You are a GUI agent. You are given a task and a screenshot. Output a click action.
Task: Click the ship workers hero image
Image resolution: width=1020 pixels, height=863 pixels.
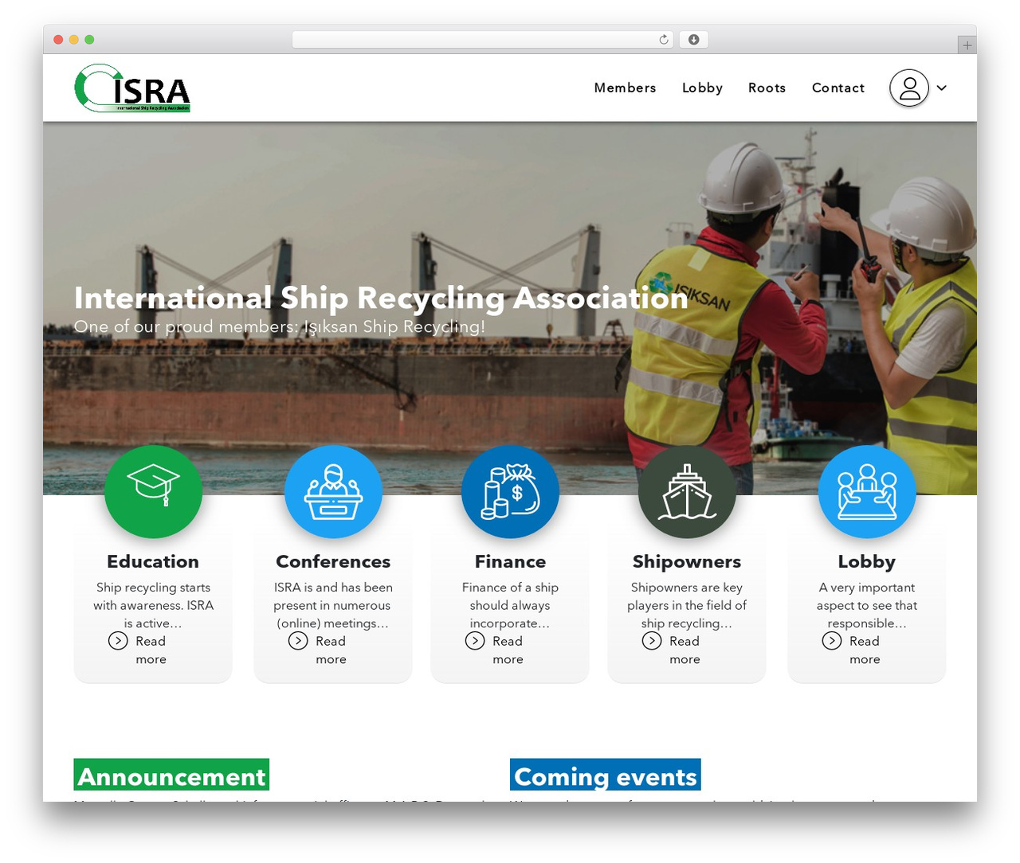pyautogui.click(x=510, y=308)
